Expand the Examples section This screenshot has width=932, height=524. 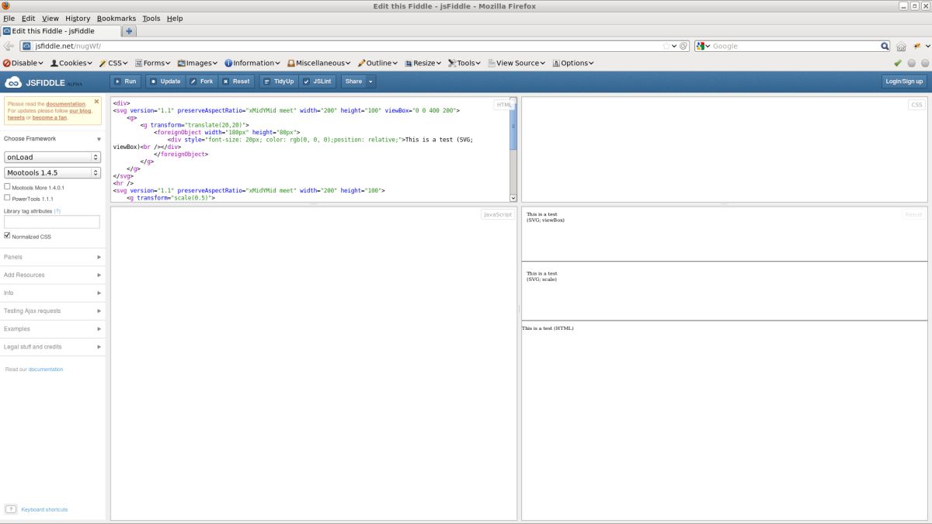[x=53, y=329]
